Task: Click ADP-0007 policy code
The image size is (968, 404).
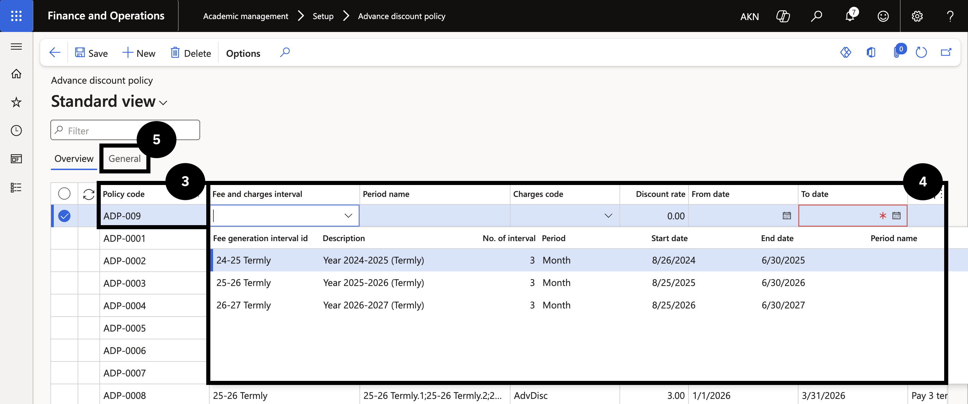Action: coord(124,373)
